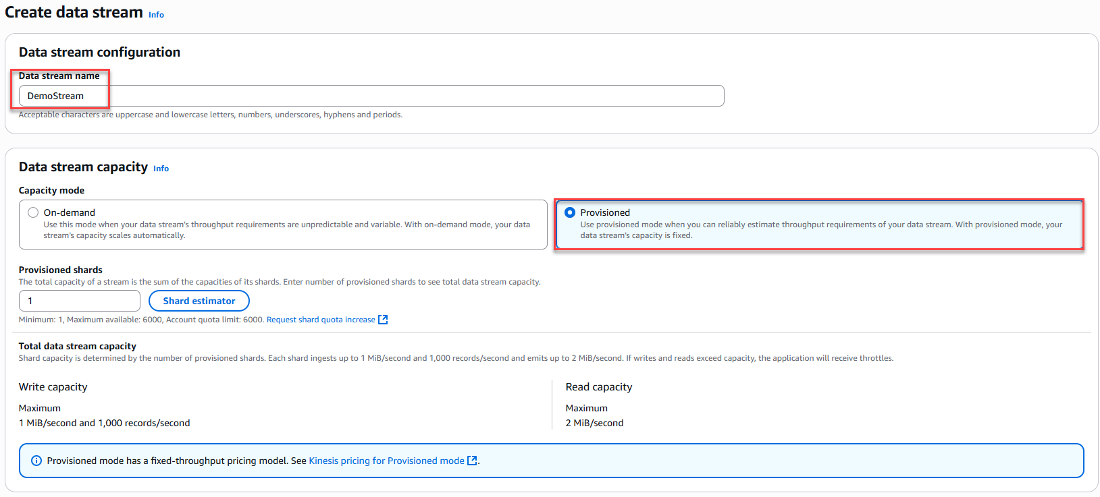The width and height of the screenshot is (1100, 497).
Task: Click the Total data stream capacity heading
Action: [78, 346]
